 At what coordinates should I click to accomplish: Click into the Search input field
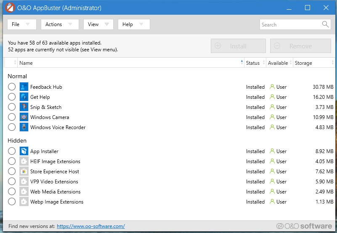coord(290,24)
